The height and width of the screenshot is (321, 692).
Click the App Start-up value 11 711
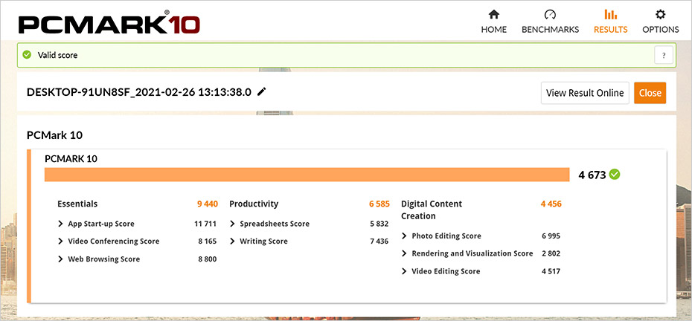coord(205,224)
